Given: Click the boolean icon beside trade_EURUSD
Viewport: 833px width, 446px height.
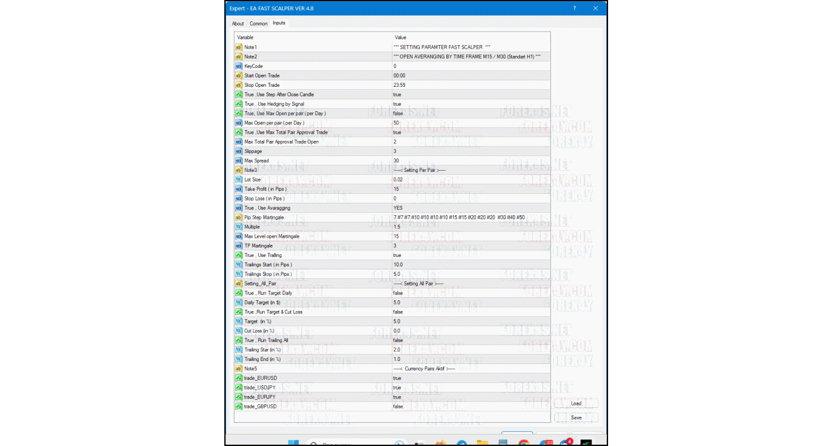Looking at the screenshot, I should click(239, 378).
